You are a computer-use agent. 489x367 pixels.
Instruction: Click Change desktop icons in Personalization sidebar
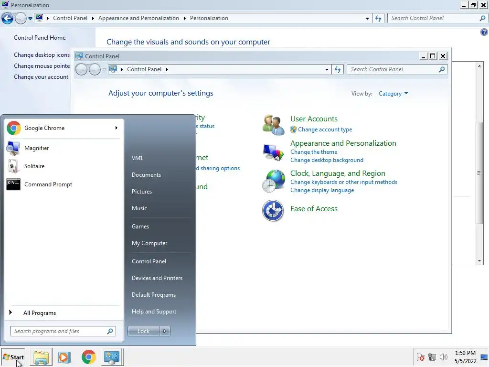[x=42, y=55]
